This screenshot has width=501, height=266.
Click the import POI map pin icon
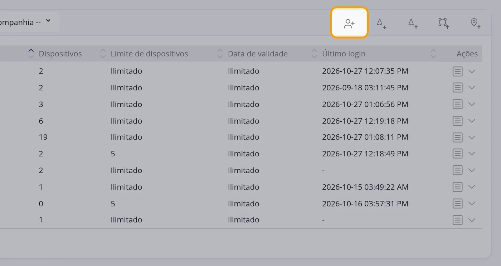(475, 23)
